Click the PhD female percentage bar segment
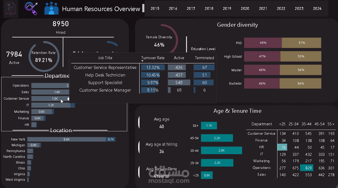Viewport: 338px width, 188px height. click(x=263, y=43)
